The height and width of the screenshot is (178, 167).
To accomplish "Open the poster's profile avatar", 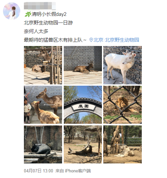I will coord(12,11).
